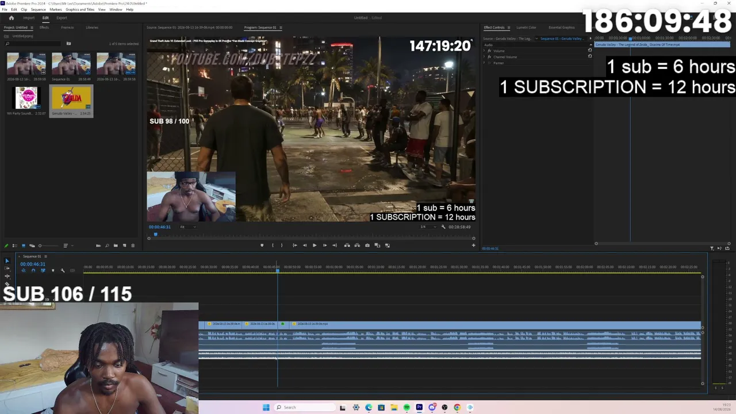Play the sequence in Program monitor

[x=315, y=246]
